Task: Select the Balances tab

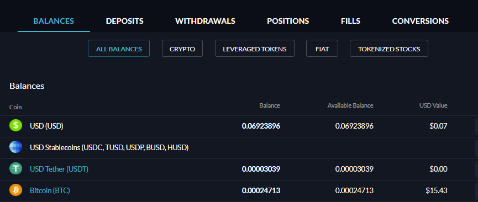Action: [x=54, y=21]
